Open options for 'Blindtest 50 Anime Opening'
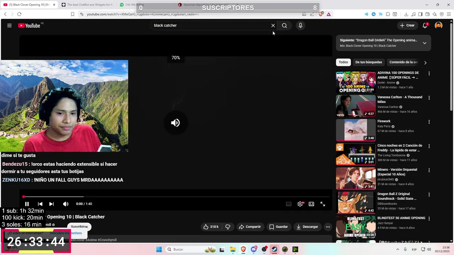 pyautogui.click(x=429, y=219)
